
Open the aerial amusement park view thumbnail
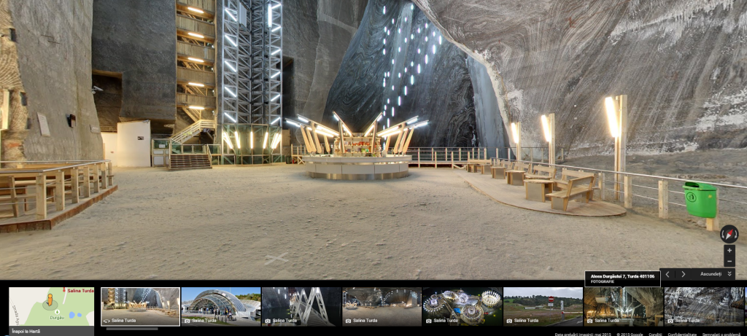pyautogui.click(x=462, y=307)
